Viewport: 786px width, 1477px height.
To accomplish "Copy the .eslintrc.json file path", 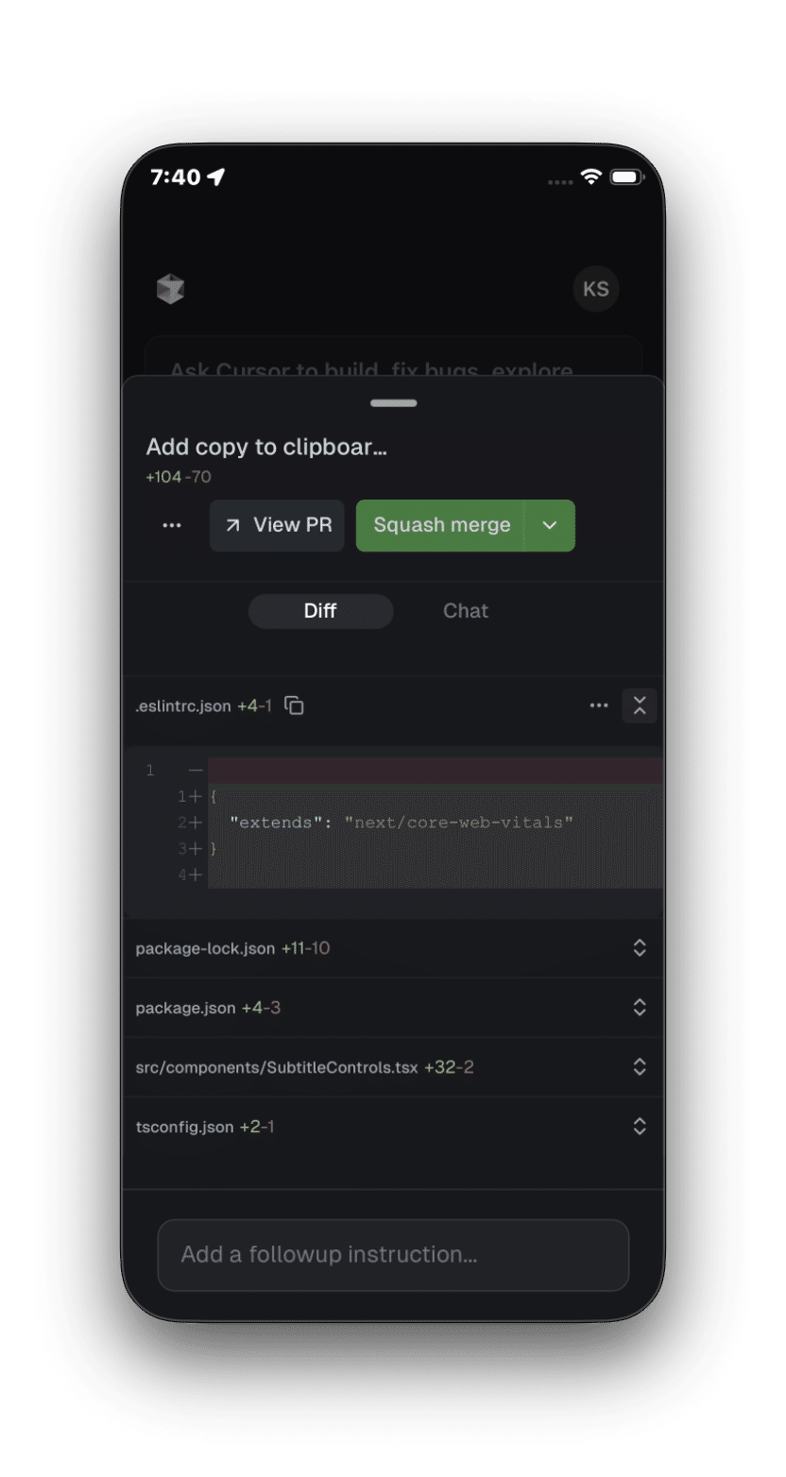I will [295, 705].
